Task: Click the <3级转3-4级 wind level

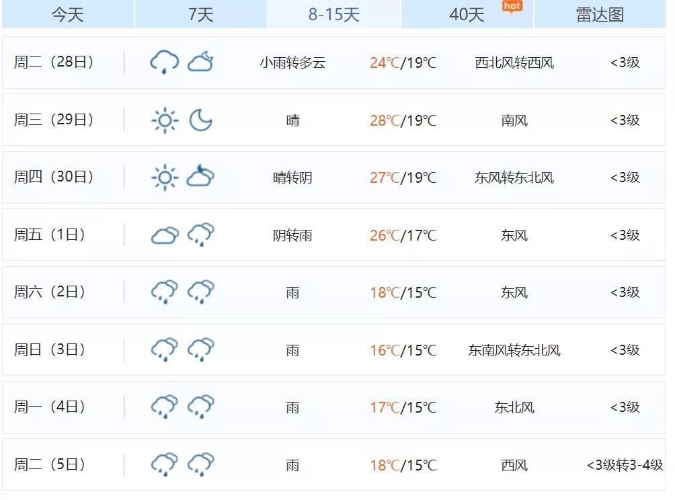Action: click(625, 465)
